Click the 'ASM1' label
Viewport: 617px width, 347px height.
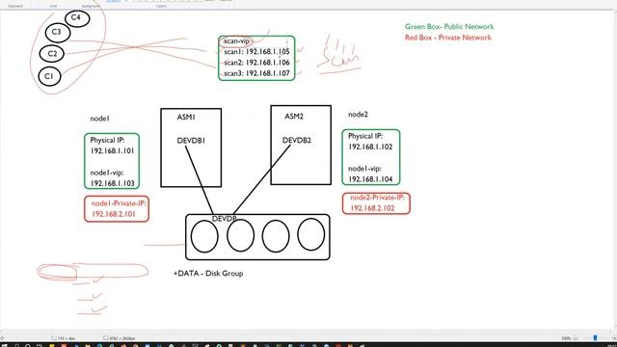tap(186, 117)
